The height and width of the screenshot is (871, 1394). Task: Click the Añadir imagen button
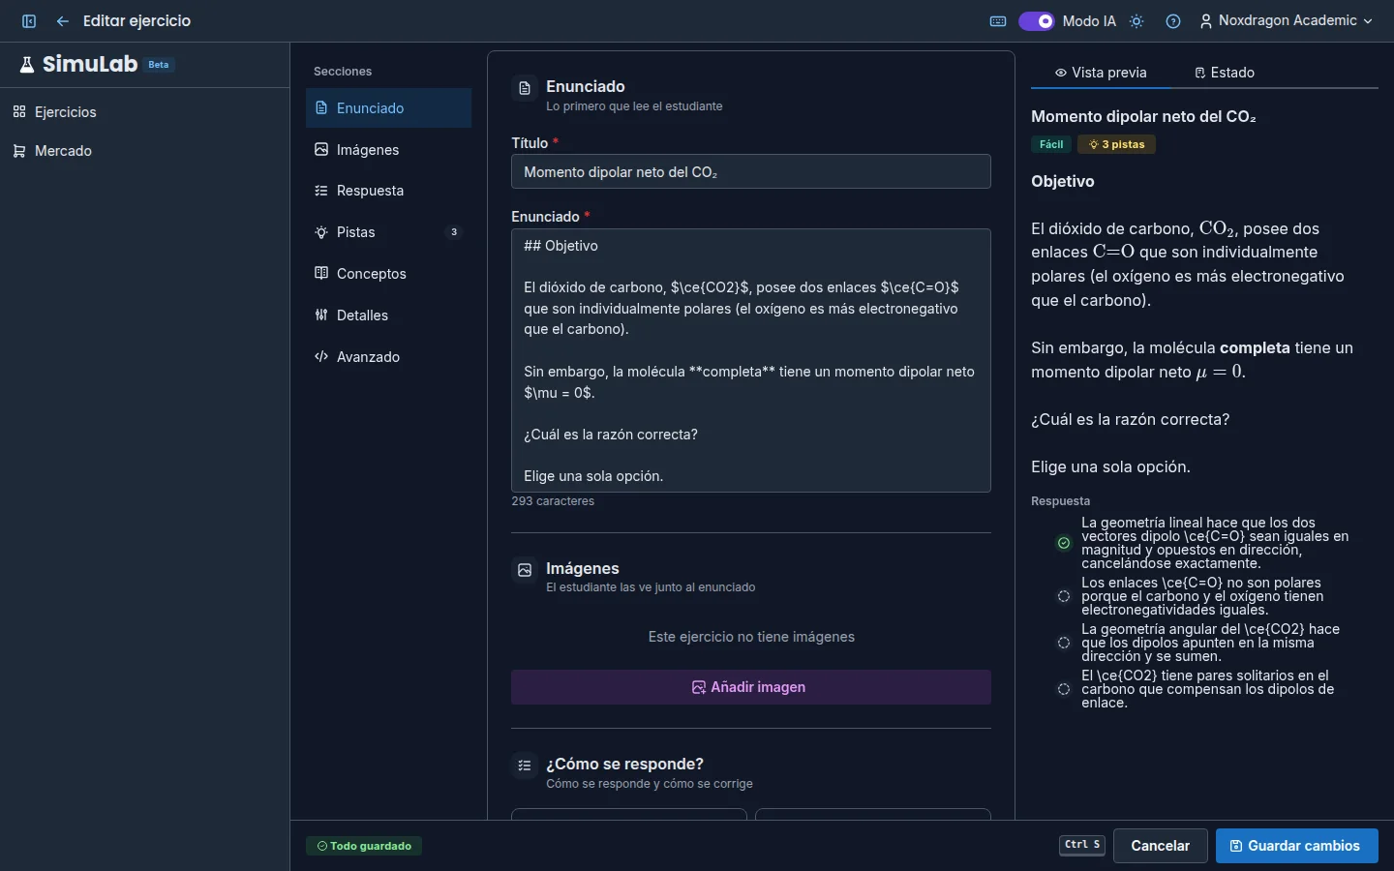point(751,687)
